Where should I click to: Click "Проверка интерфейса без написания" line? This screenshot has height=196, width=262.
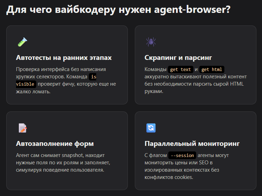coord(61,69)
